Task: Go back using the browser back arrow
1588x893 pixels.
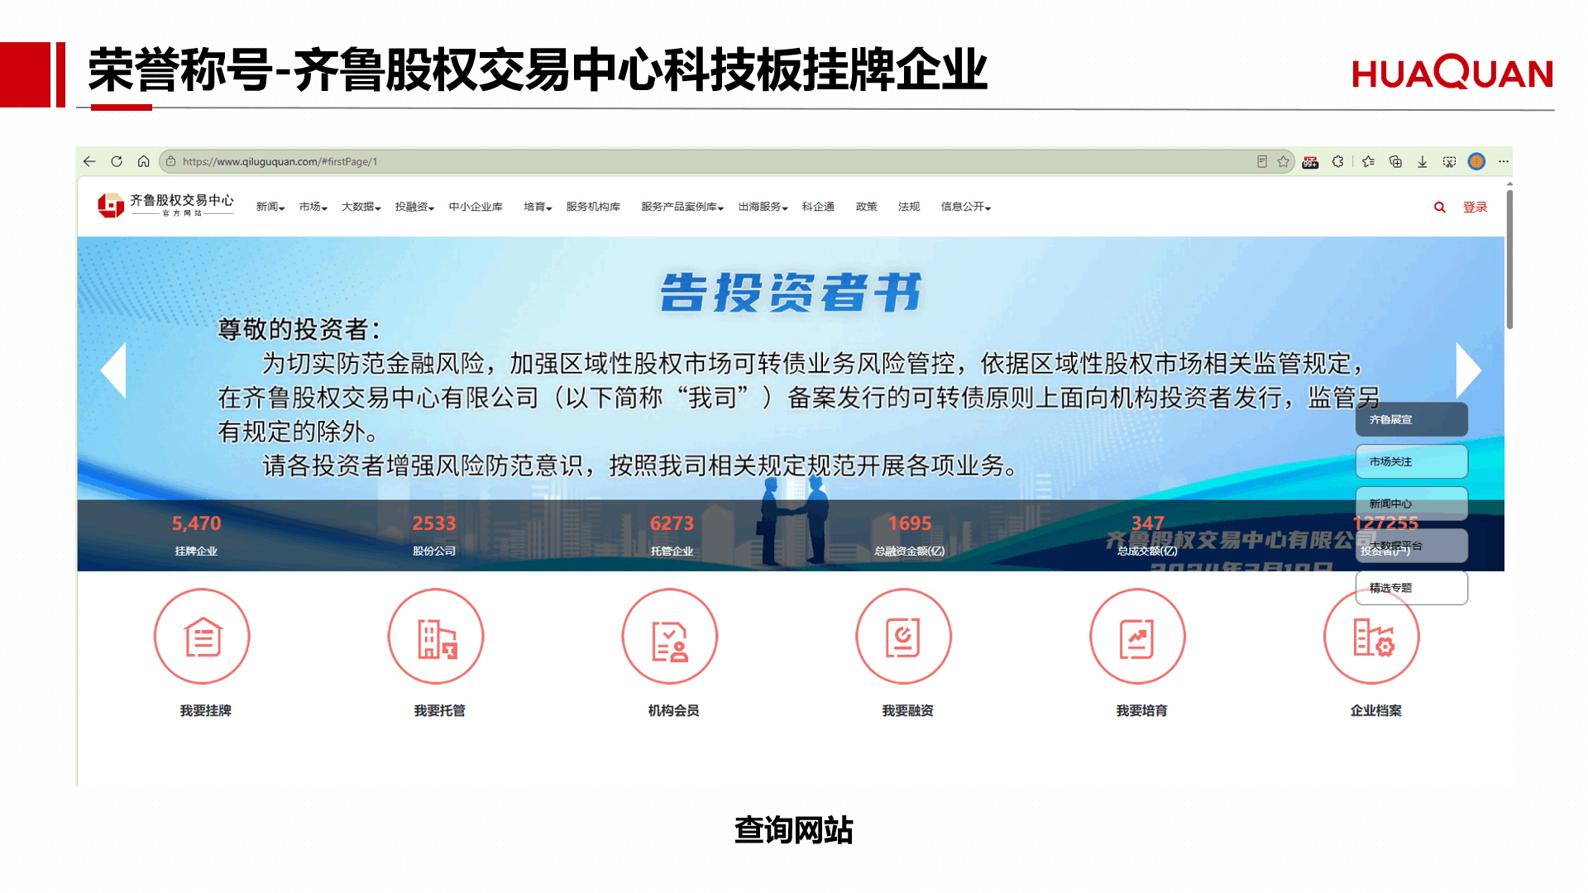Action: (90, 161)
